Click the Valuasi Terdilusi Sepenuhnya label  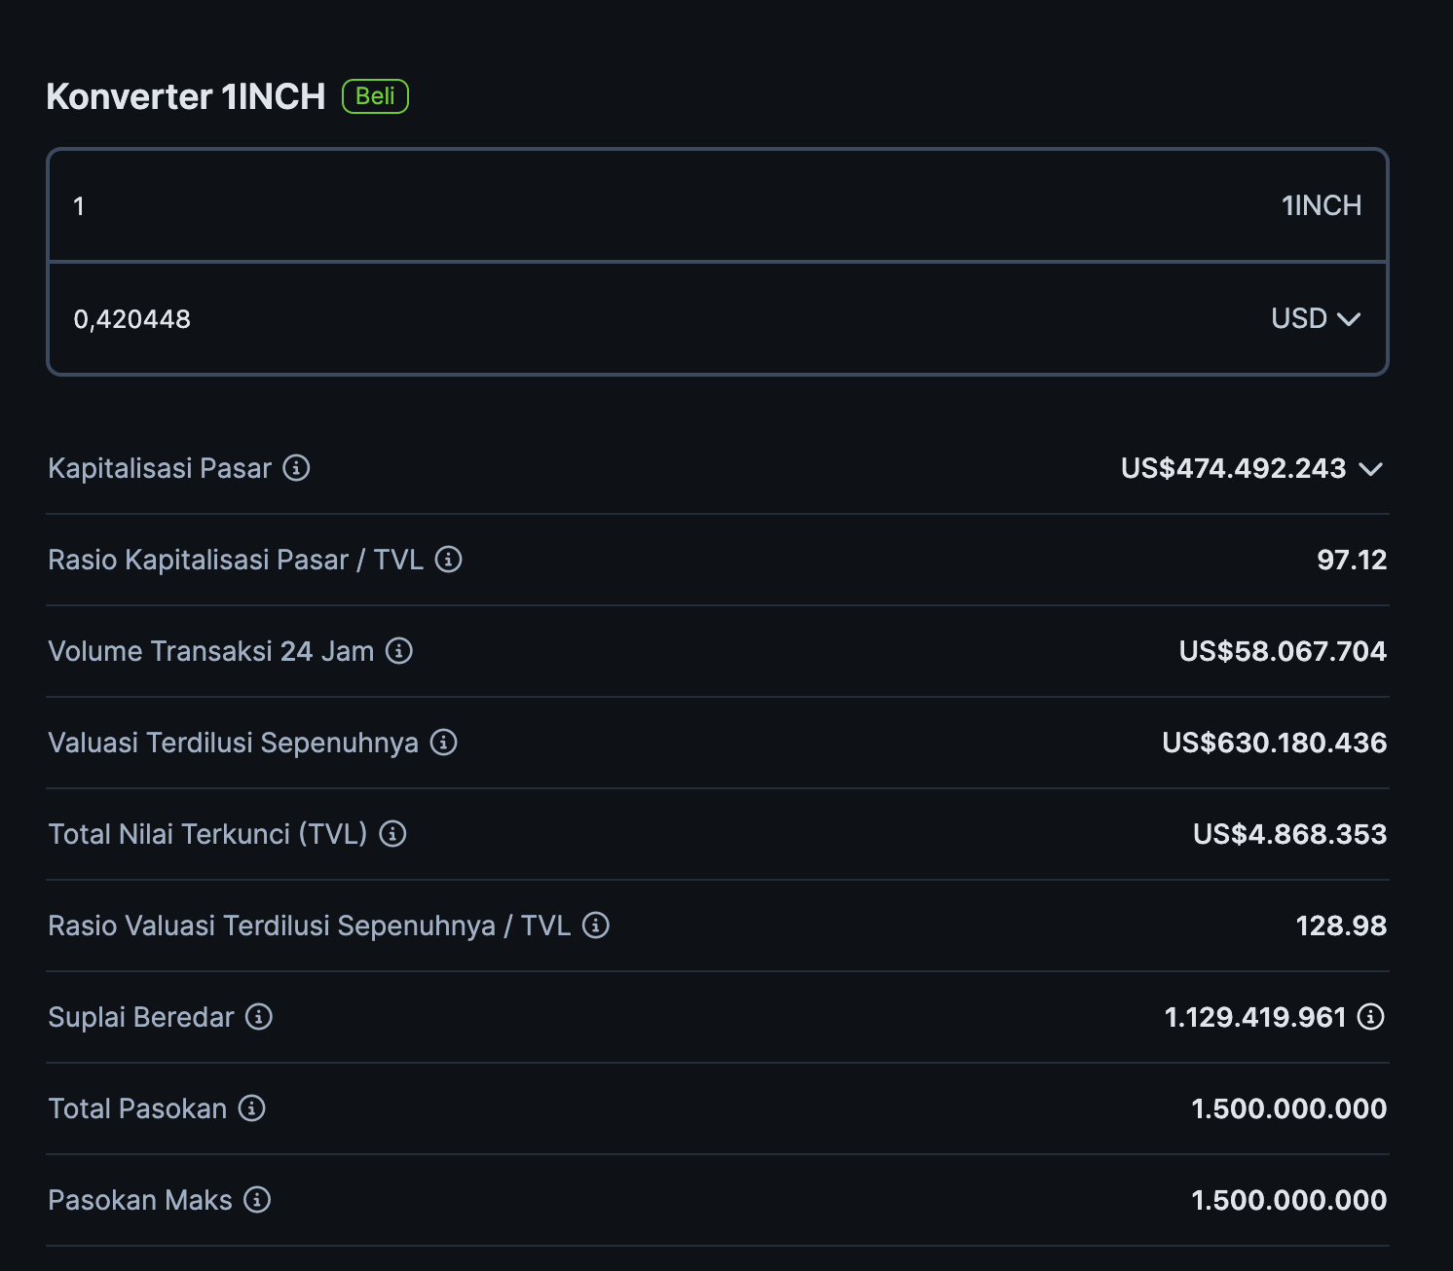(x=234, y=743)
